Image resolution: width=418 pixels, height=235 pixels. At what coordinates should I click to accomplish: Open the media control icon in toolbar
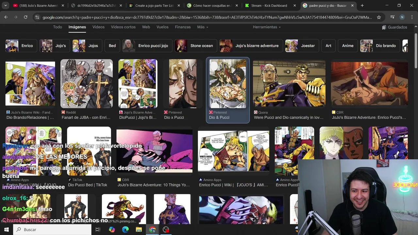click(x=393, y=17)
